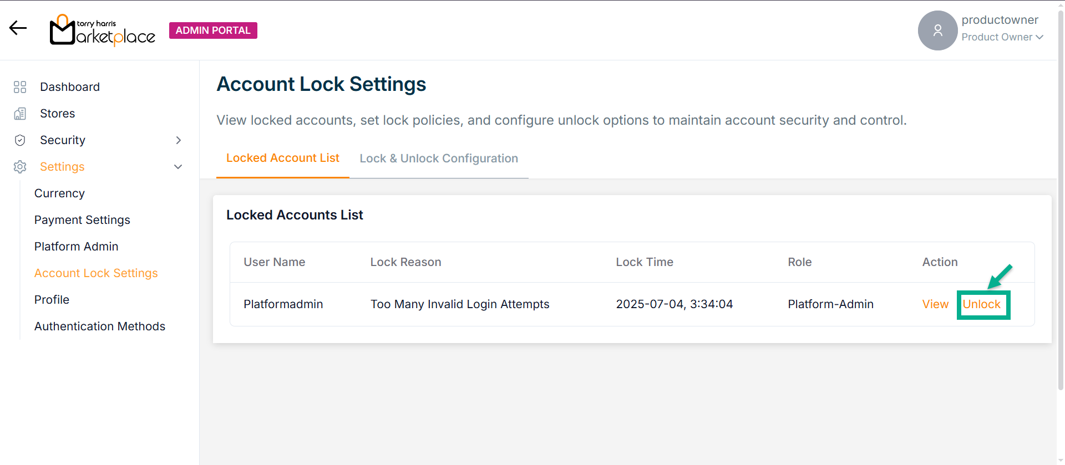
Task: Click the ADMIN PORTAL badge
Action: pos(213,30)
